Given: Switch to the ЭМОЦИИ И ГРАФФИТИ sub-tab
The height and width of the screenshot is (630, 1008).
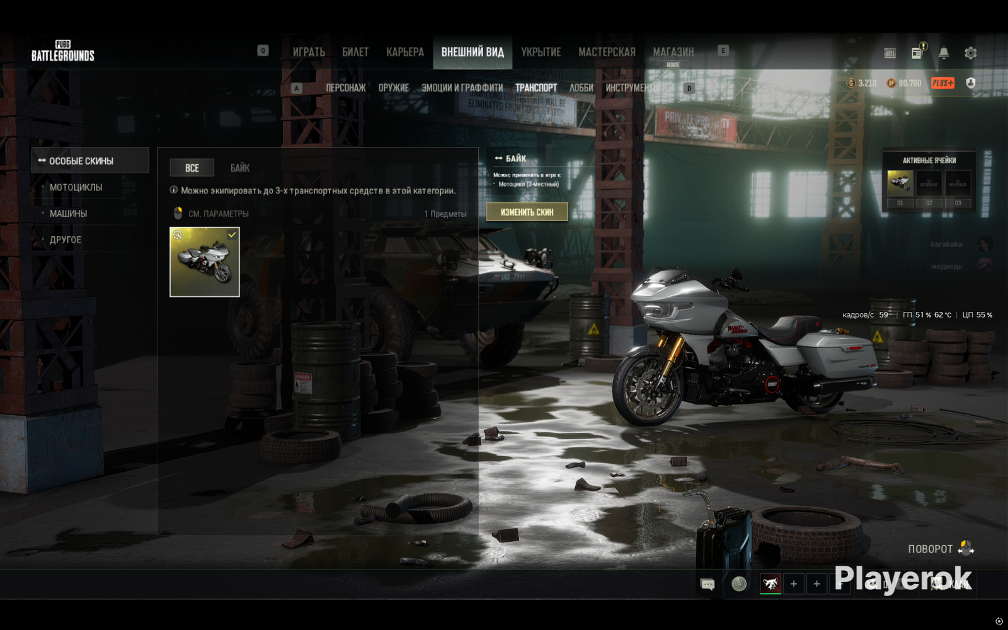Looking at the screenshot, I should pyautogui.click(x=462, y=88).
